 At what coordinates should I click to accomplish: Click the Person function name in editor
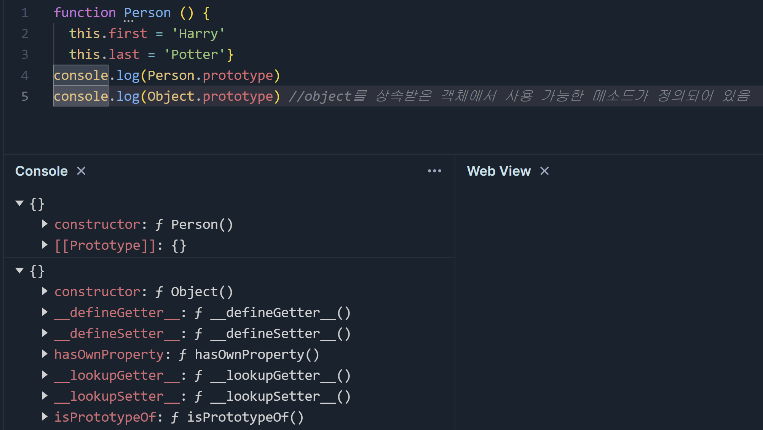click(x=147, y=13)
